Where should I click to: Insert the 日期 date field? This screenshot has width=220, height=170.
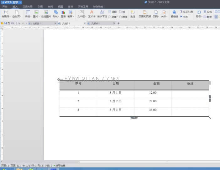[x=113, y=12]
